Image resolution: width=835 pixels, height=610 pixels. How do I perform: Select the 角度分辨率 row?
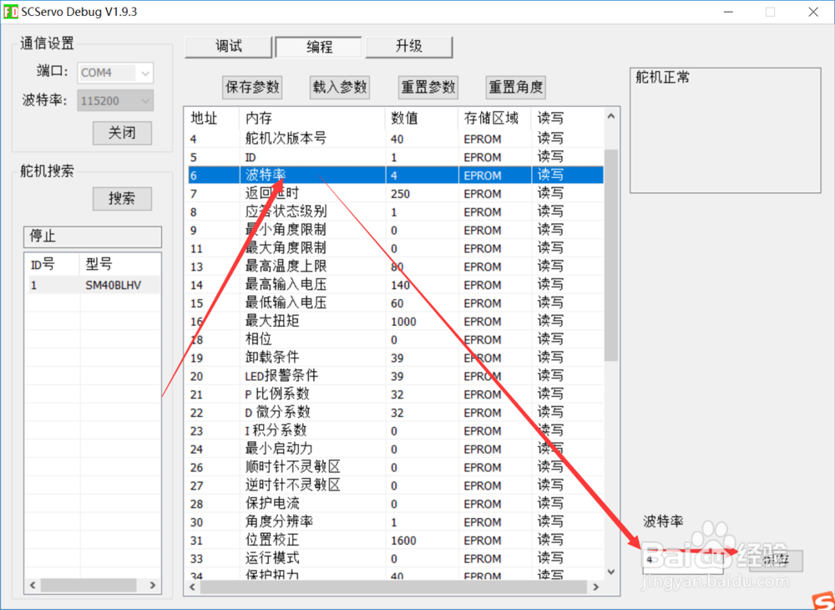tap(396, 521)
